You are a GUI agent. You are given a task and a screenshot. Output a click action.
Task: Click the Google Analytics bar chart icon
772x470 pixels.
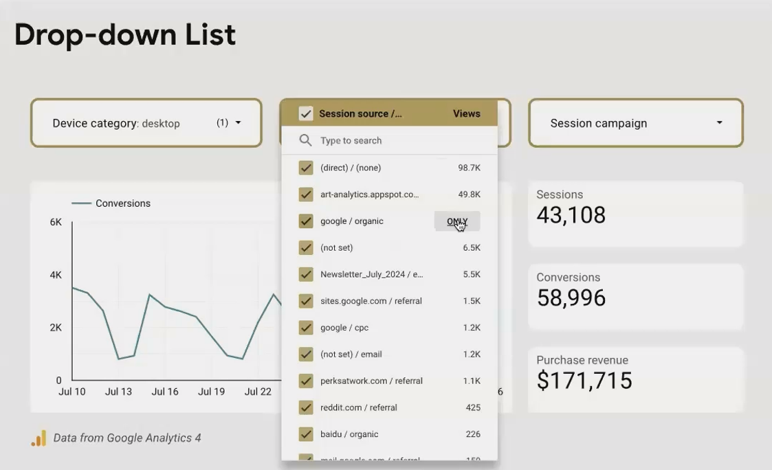coord(39,438)
